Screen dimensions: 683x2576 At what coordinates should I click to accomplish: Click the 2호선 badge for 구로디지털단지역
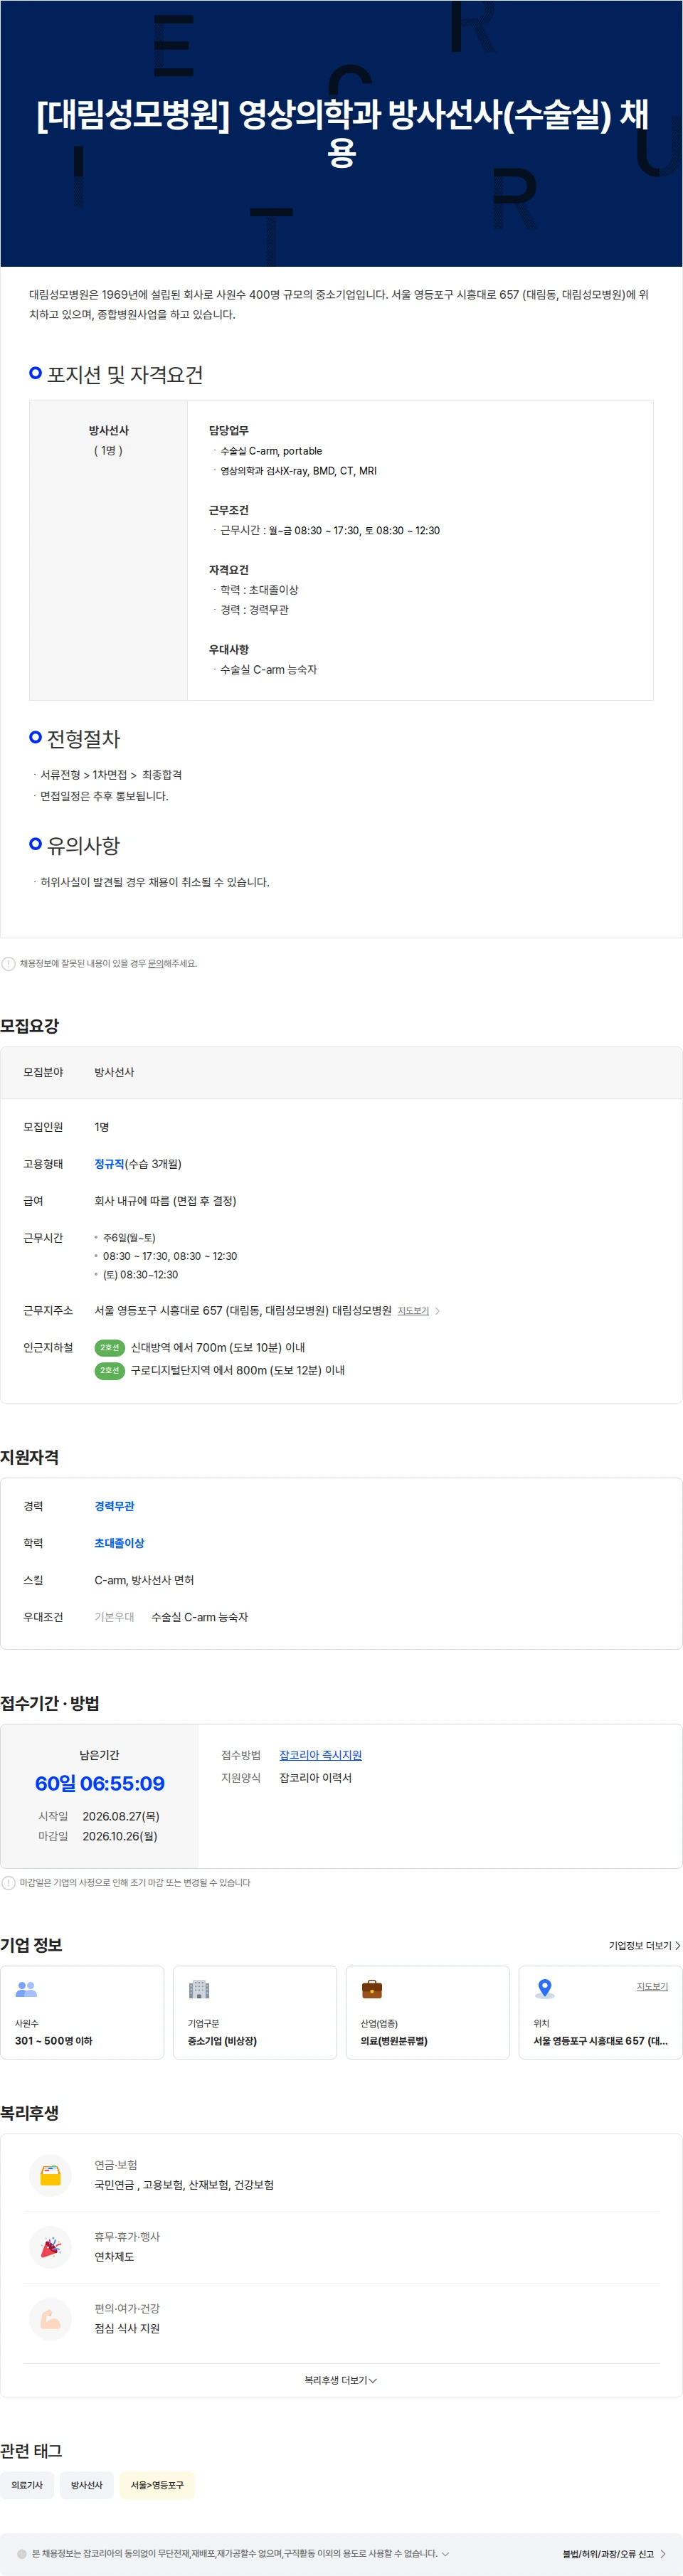[x=109, y=1370]
